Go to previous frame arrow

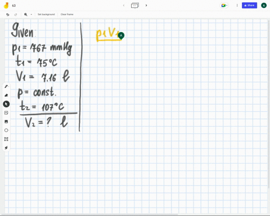[124, 6]
